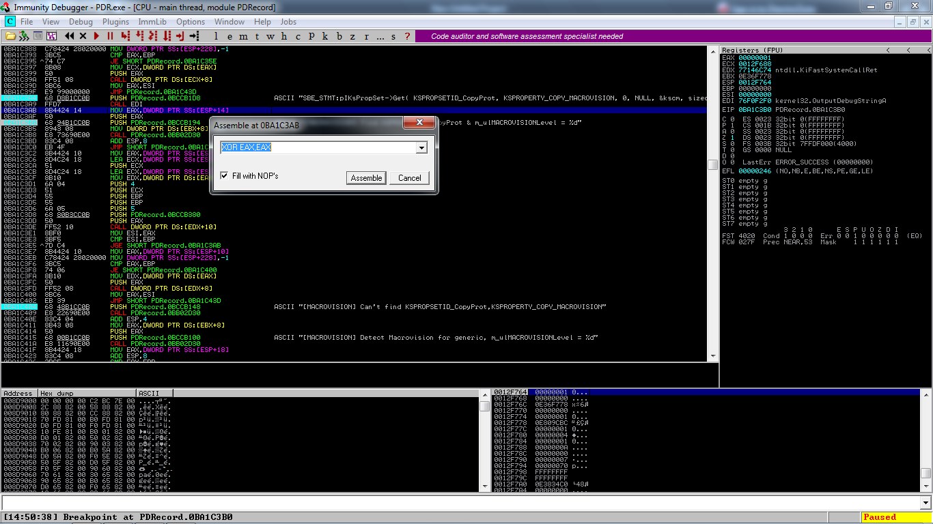Click the command input bar at bottom
Screen dimensions: 933x524
click(x=464, y=504)
